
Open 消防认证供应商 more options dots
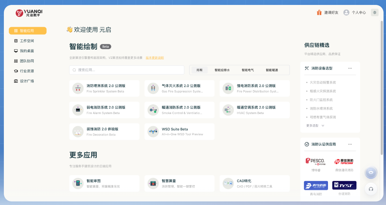pyautogui.click(x=350, y=144)
